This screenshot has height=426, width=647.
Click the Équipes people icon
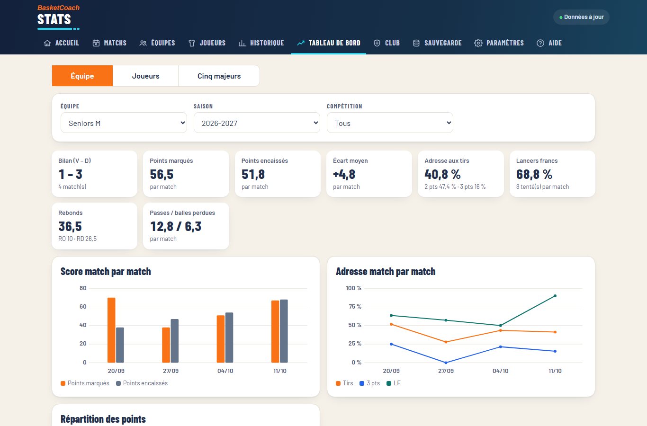click(x=143, y=43)
